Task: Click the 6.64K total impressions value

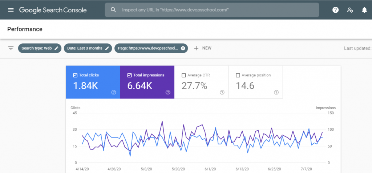Action: pos(140,86)
